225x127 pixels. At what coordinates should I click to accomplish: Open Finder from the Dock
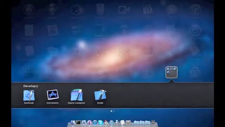[73, 122]
